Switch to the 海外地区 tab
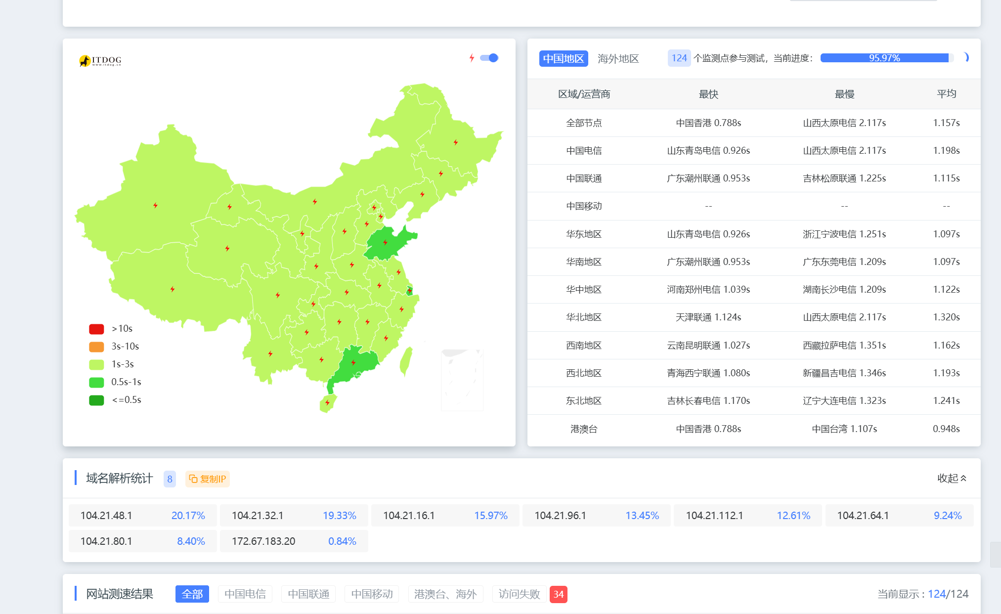This screenshot has width=1001, height=614. click(618, 58)
